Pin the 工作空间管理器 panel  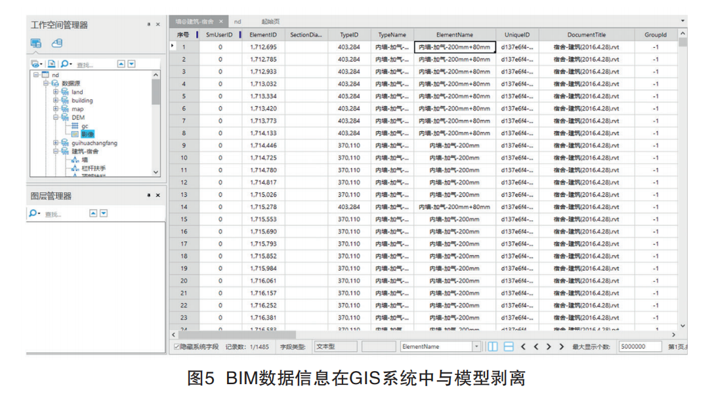click(149, 24)
